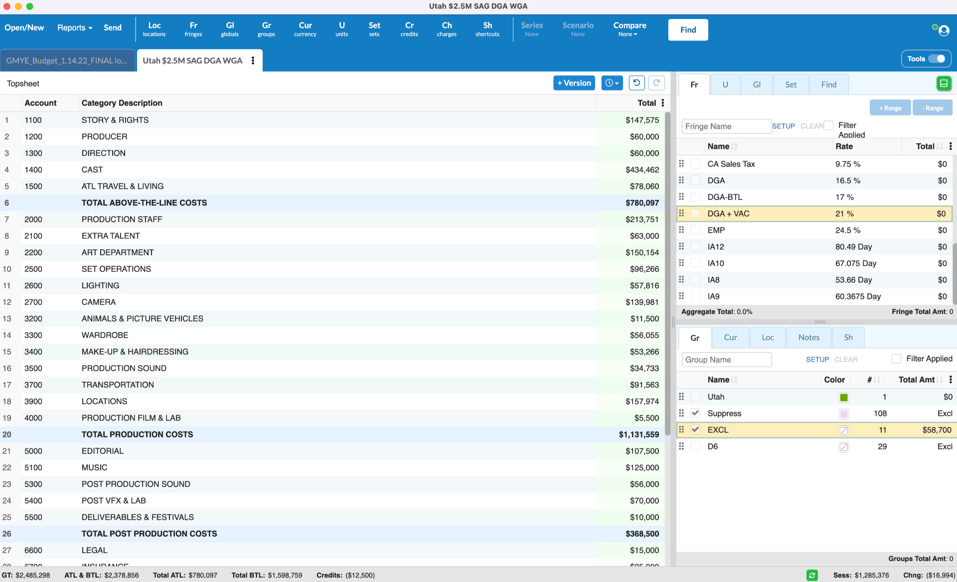The image size is (957, 582).
Task: Click green sync icon in status bar
Action: [812, 575]
